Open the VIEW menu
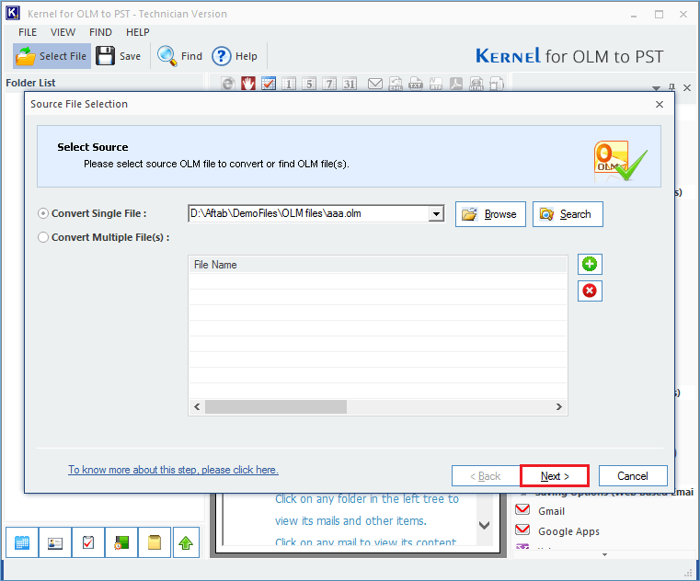The image size is (700, 581). click(63, 32)
